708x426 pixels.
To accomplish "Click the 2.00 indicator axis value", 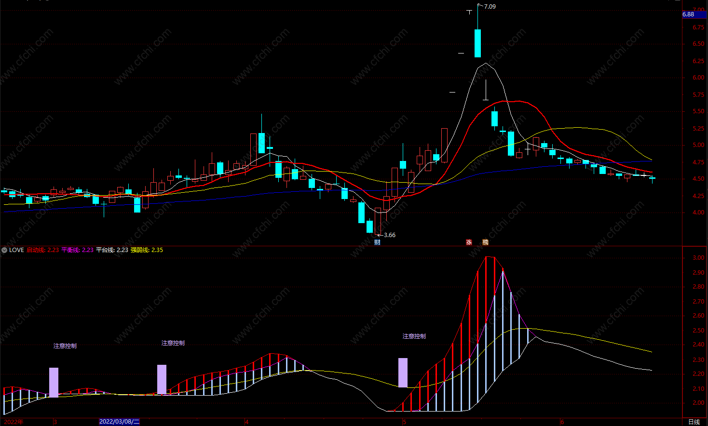I will coord(698,403).
